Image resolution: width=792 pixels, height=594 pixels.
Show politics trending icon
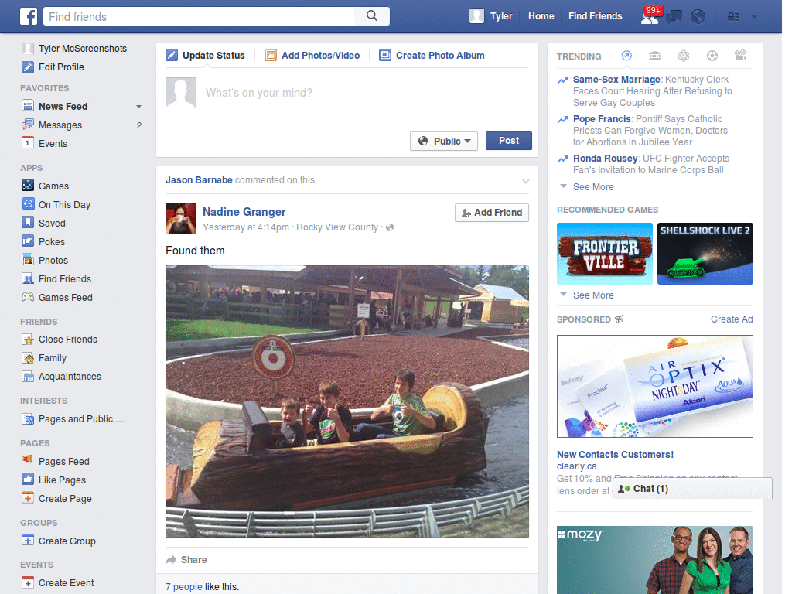point(655,56)
